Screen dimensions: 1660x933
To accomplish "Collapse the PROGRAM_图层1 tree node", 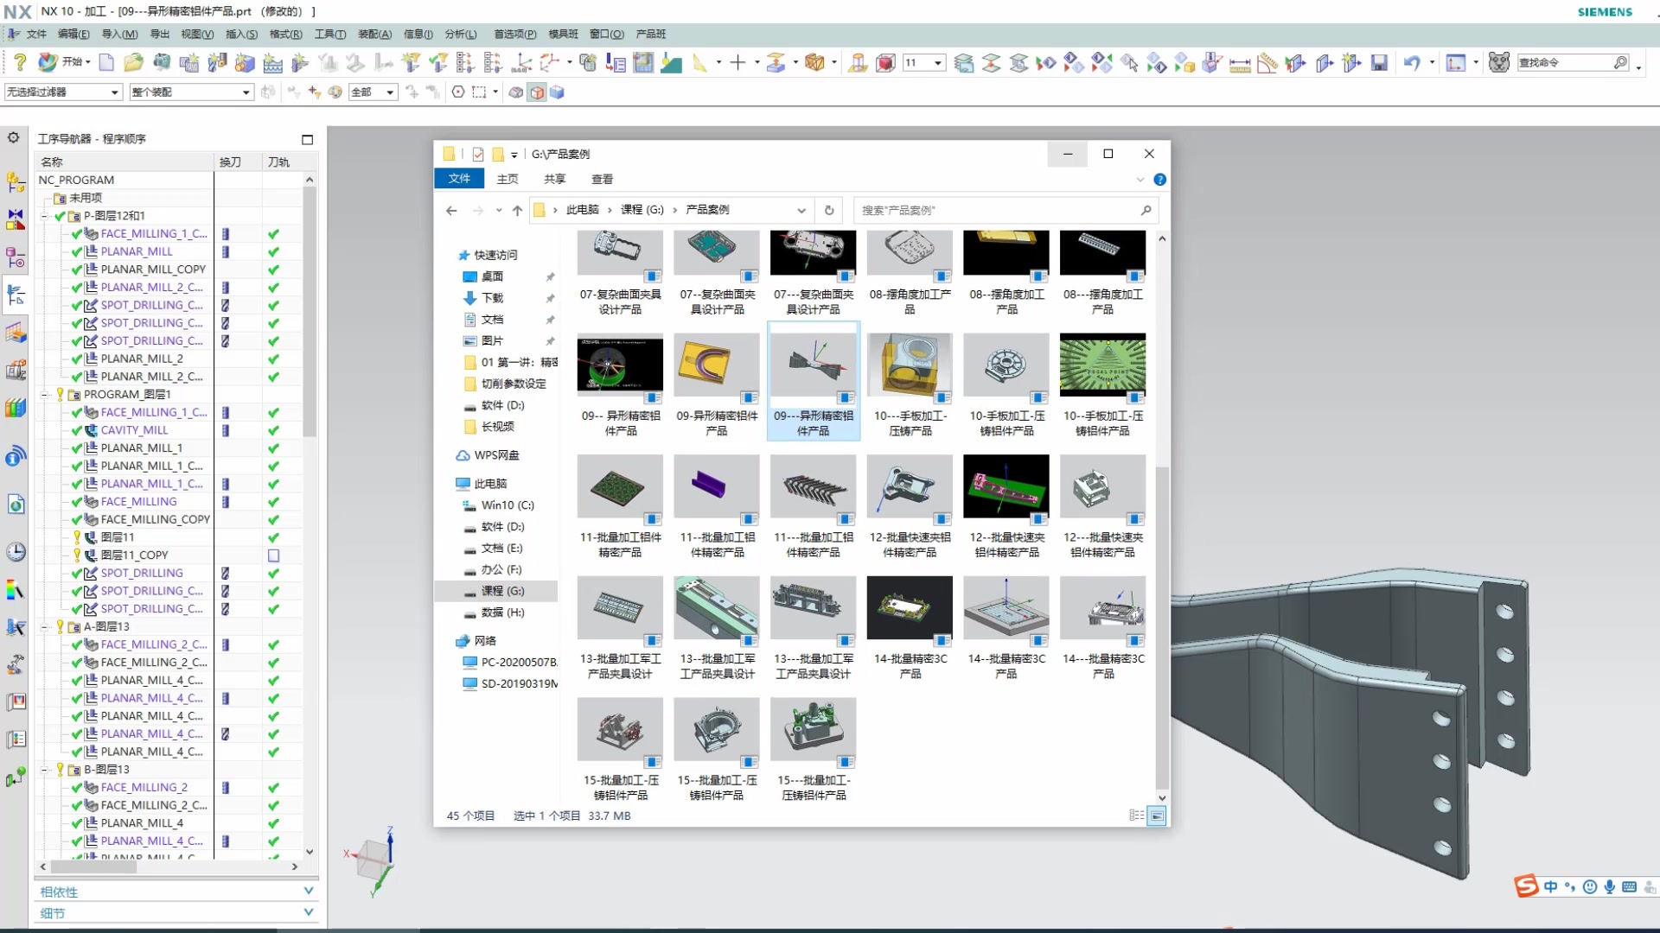I will [45, 395].
